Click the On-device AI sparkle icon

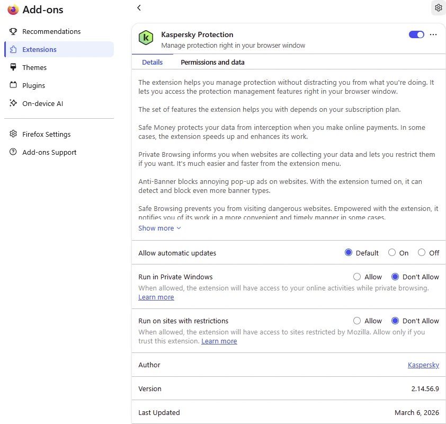pos(13,103)
